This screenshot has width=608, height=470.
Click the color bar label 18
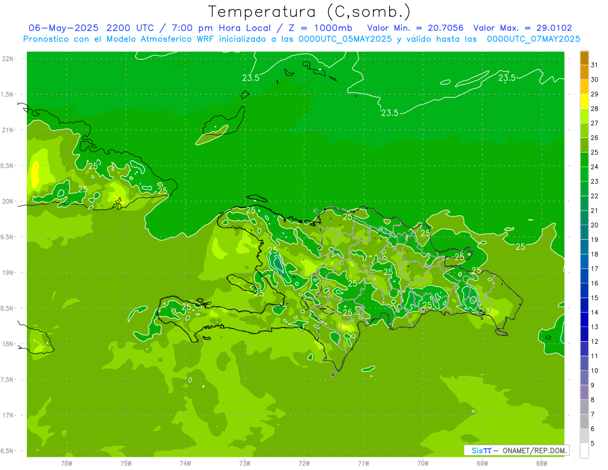pyautogui.click(x=595, y=254)
